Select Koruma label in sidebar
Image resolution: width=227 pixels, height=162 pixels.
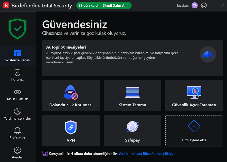point(17,79)
